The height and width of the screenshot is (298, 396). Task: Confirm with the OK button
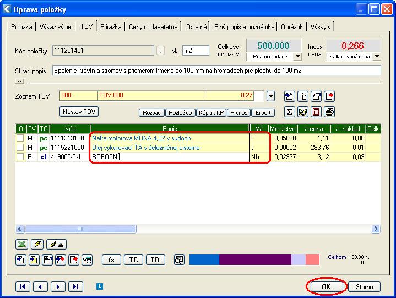[x=326, y=286]
